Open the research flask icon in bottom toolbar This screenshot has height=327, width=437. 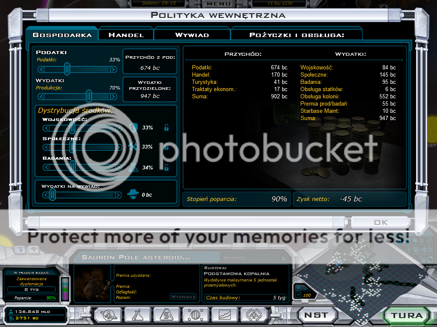[x=138, y=316]
